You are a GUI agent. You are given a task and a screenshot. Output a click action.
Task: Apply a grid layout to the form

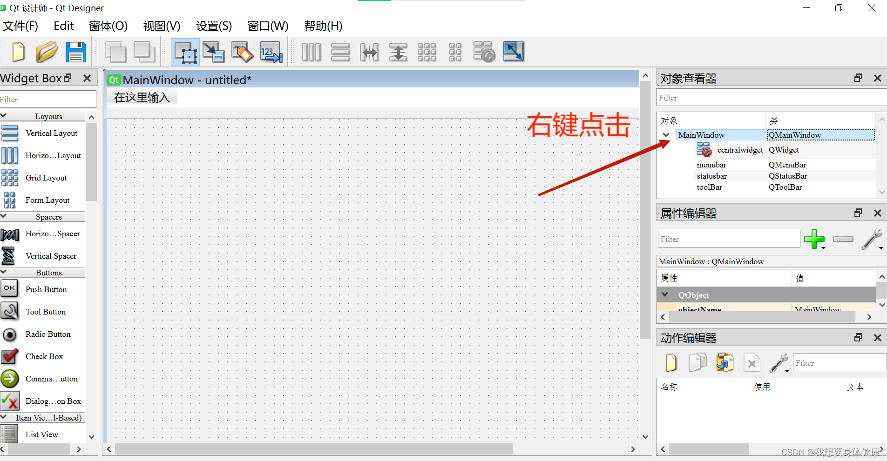pos(427,52)
